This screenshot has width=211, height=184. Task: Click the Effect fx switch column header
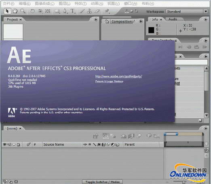pyautogui.click(x=99, y=144)
